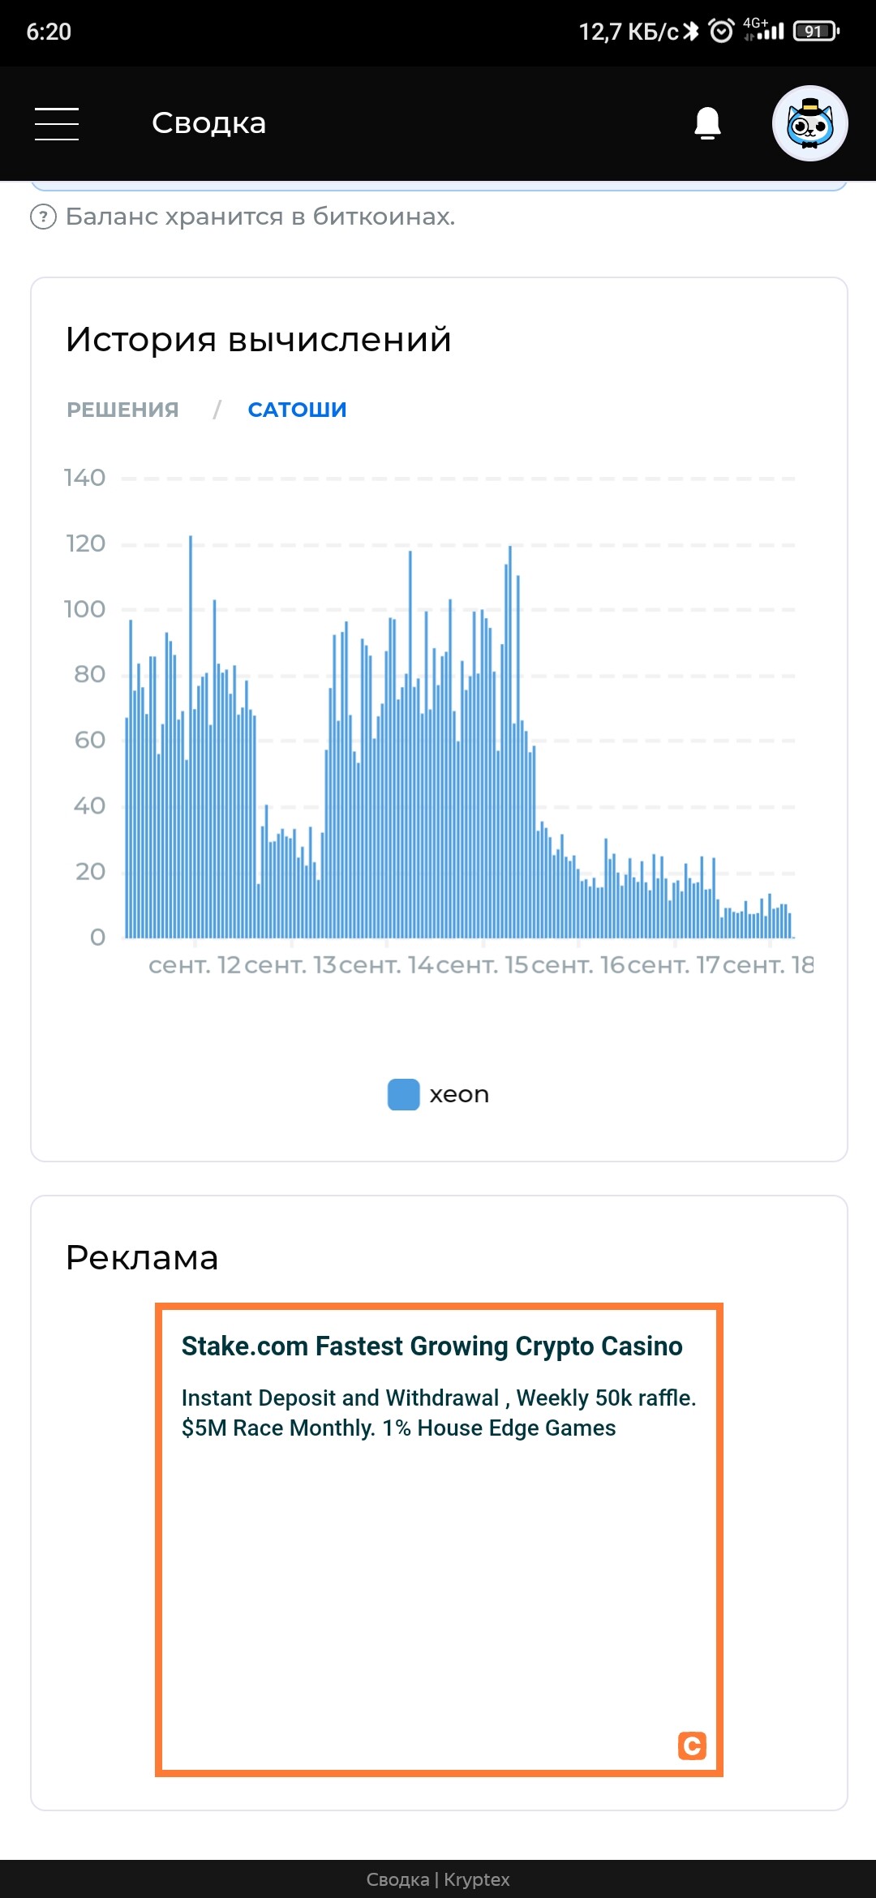Screen dimensions: 876x1898
Task: Tap the orange ad provider icon
Action: 692,1746
